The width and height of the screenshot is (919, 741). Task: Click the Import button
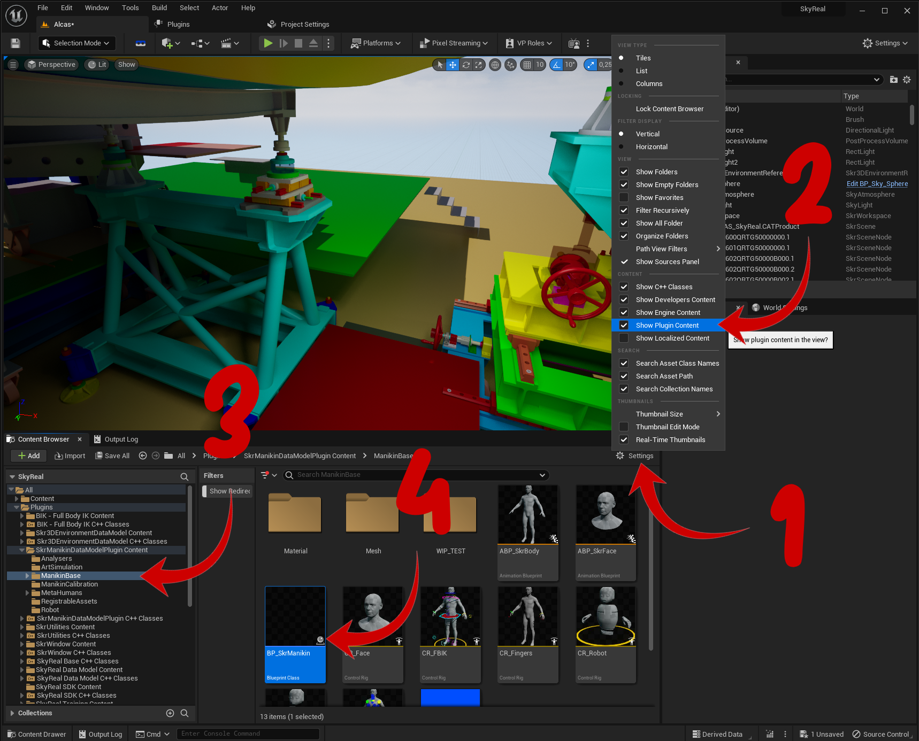[70, 456]
